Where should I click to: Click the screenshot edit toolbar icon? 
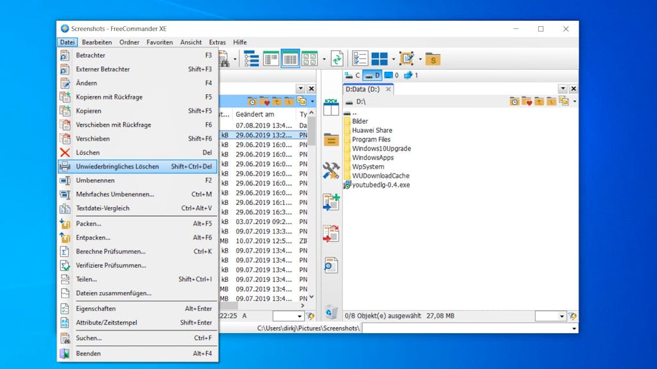(406, 59)
